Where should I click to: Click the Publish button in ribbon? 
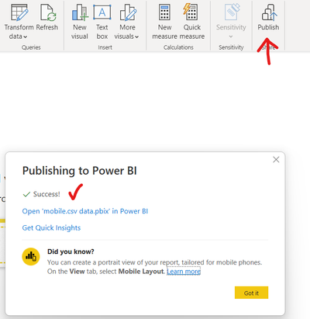coord(268,17)
